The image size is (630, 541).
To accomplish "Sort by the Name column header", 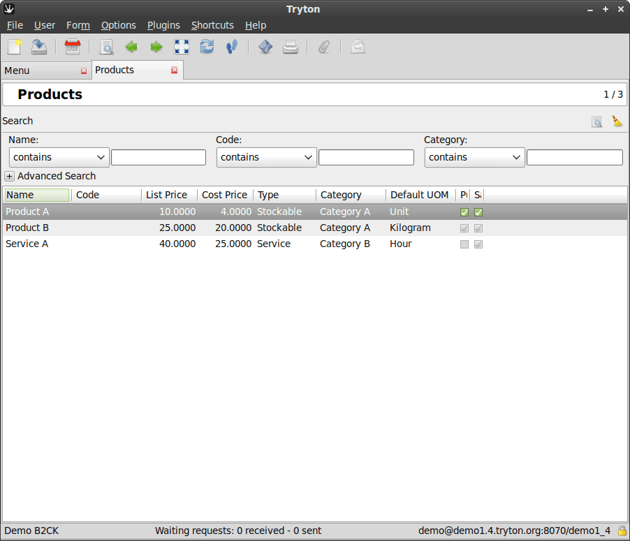I will coord(37,195).
